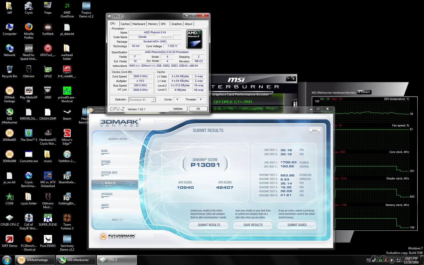This screenshot has height=265, width=424.
Task: Click the SAVE RESULTS button
Action: 253,225
